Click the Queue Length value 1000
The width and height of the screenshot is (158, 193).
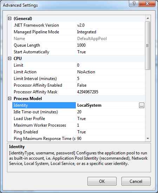tap(81, 45)
